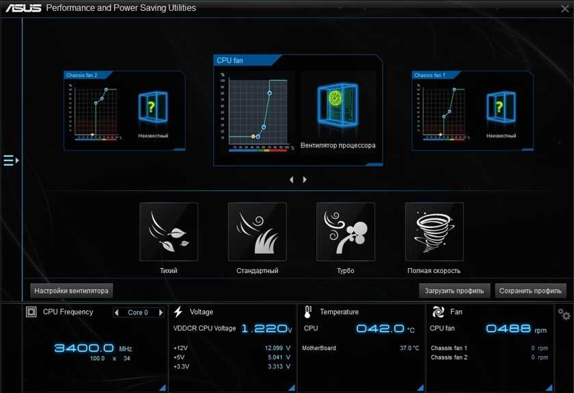
Task: Click Сохранить профиль button
Action: 531,291
